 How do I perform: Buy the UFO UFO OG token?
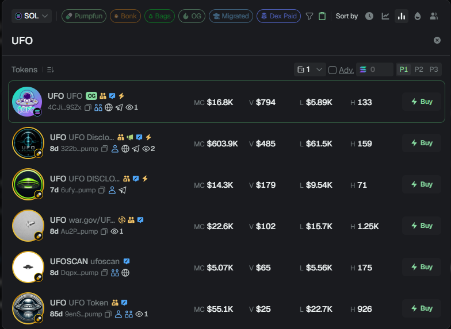pyautogui.click(x=422, y=102)
